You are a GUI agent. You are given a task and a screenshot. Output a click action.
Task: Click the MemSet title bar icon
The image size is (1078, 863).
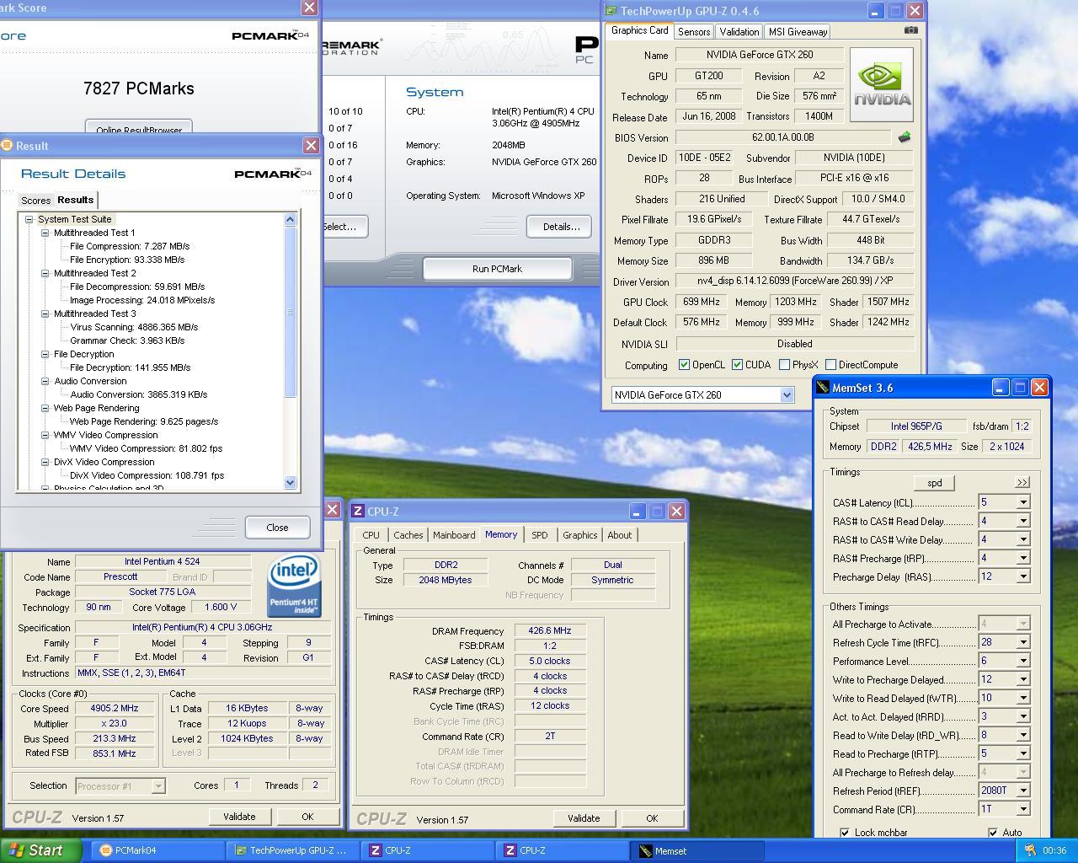823,388
